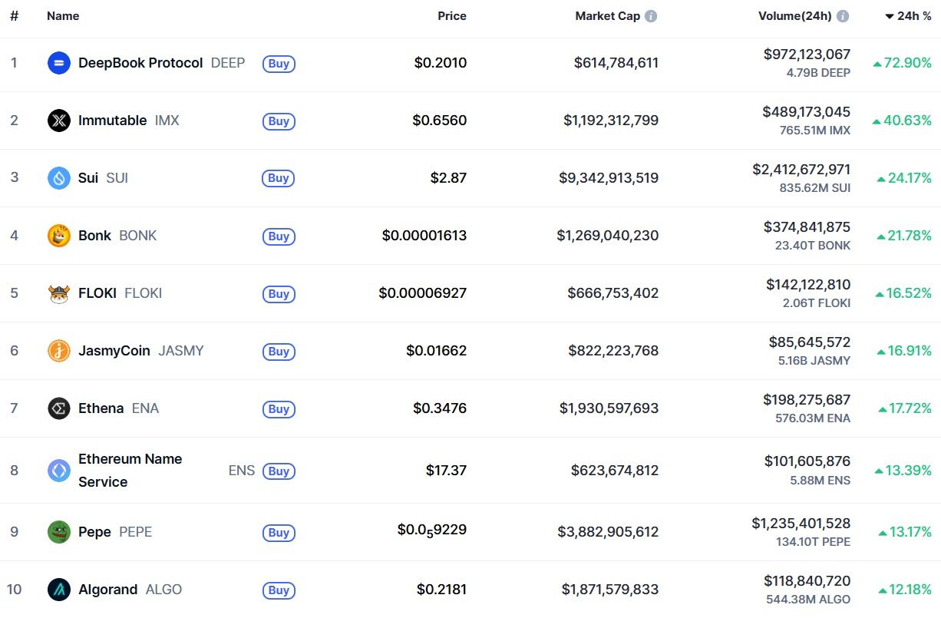This screenshot has height=618, width=941.
Task: Sort table by Name column header
Action: tap(63, 16)
